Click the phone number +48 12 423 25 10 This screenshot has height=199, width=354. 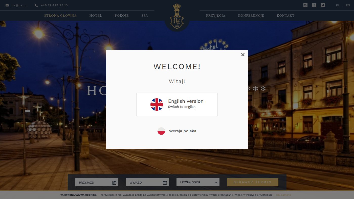click(x=54, y=5)
